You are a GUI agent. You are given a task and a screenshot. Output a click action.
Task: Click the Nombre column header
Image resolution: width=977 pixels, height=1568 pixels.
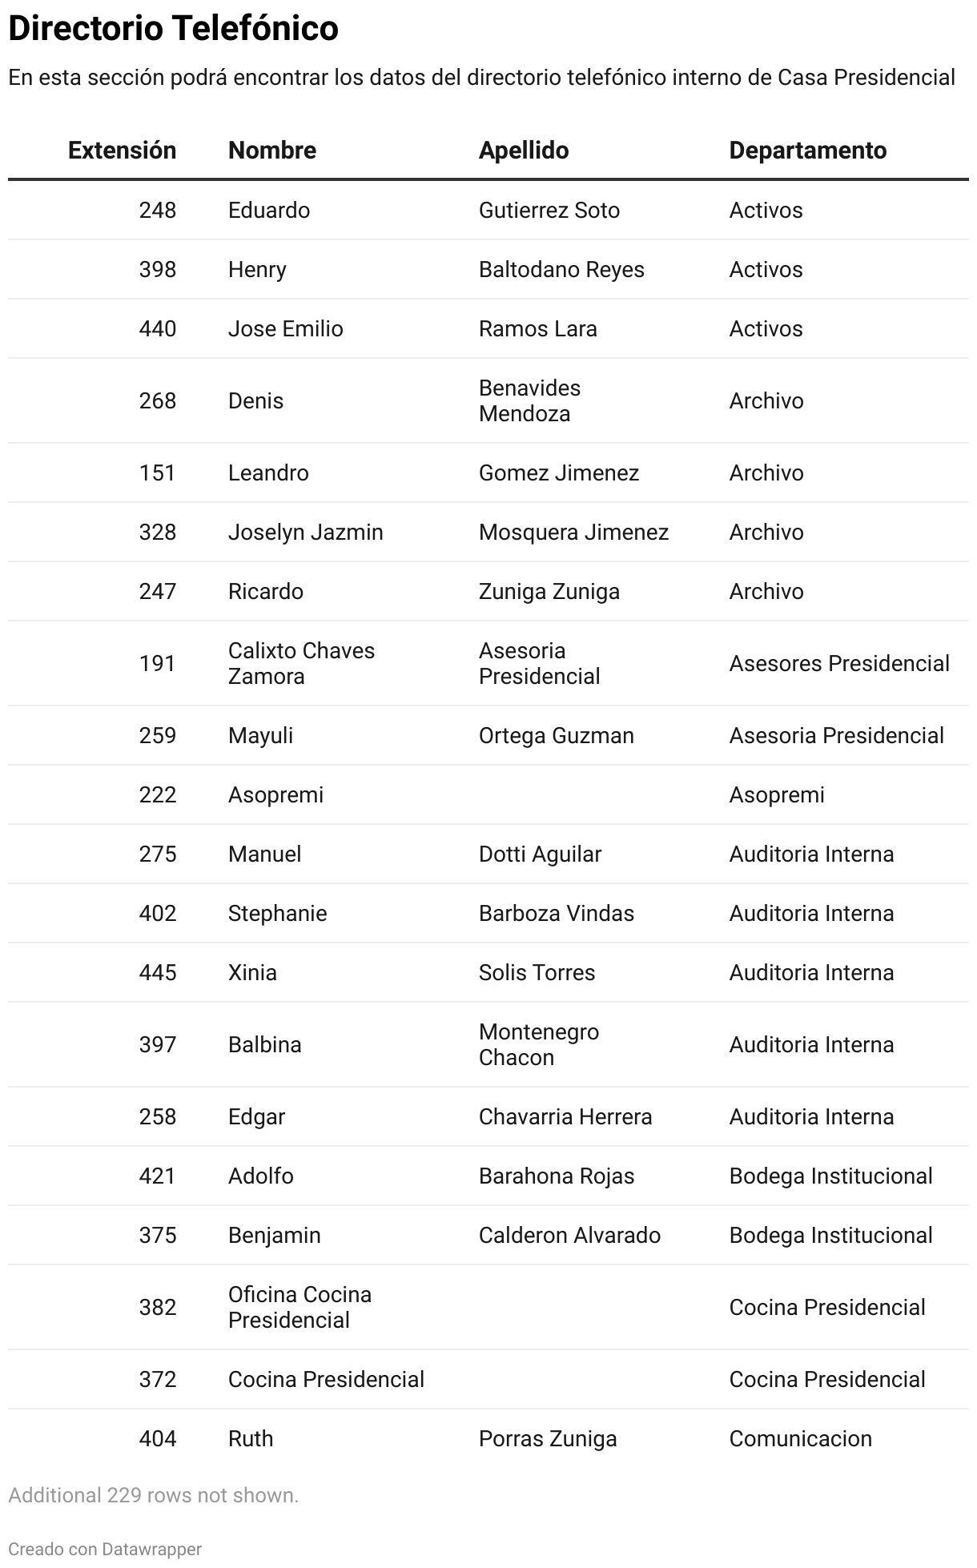point(272,151)
